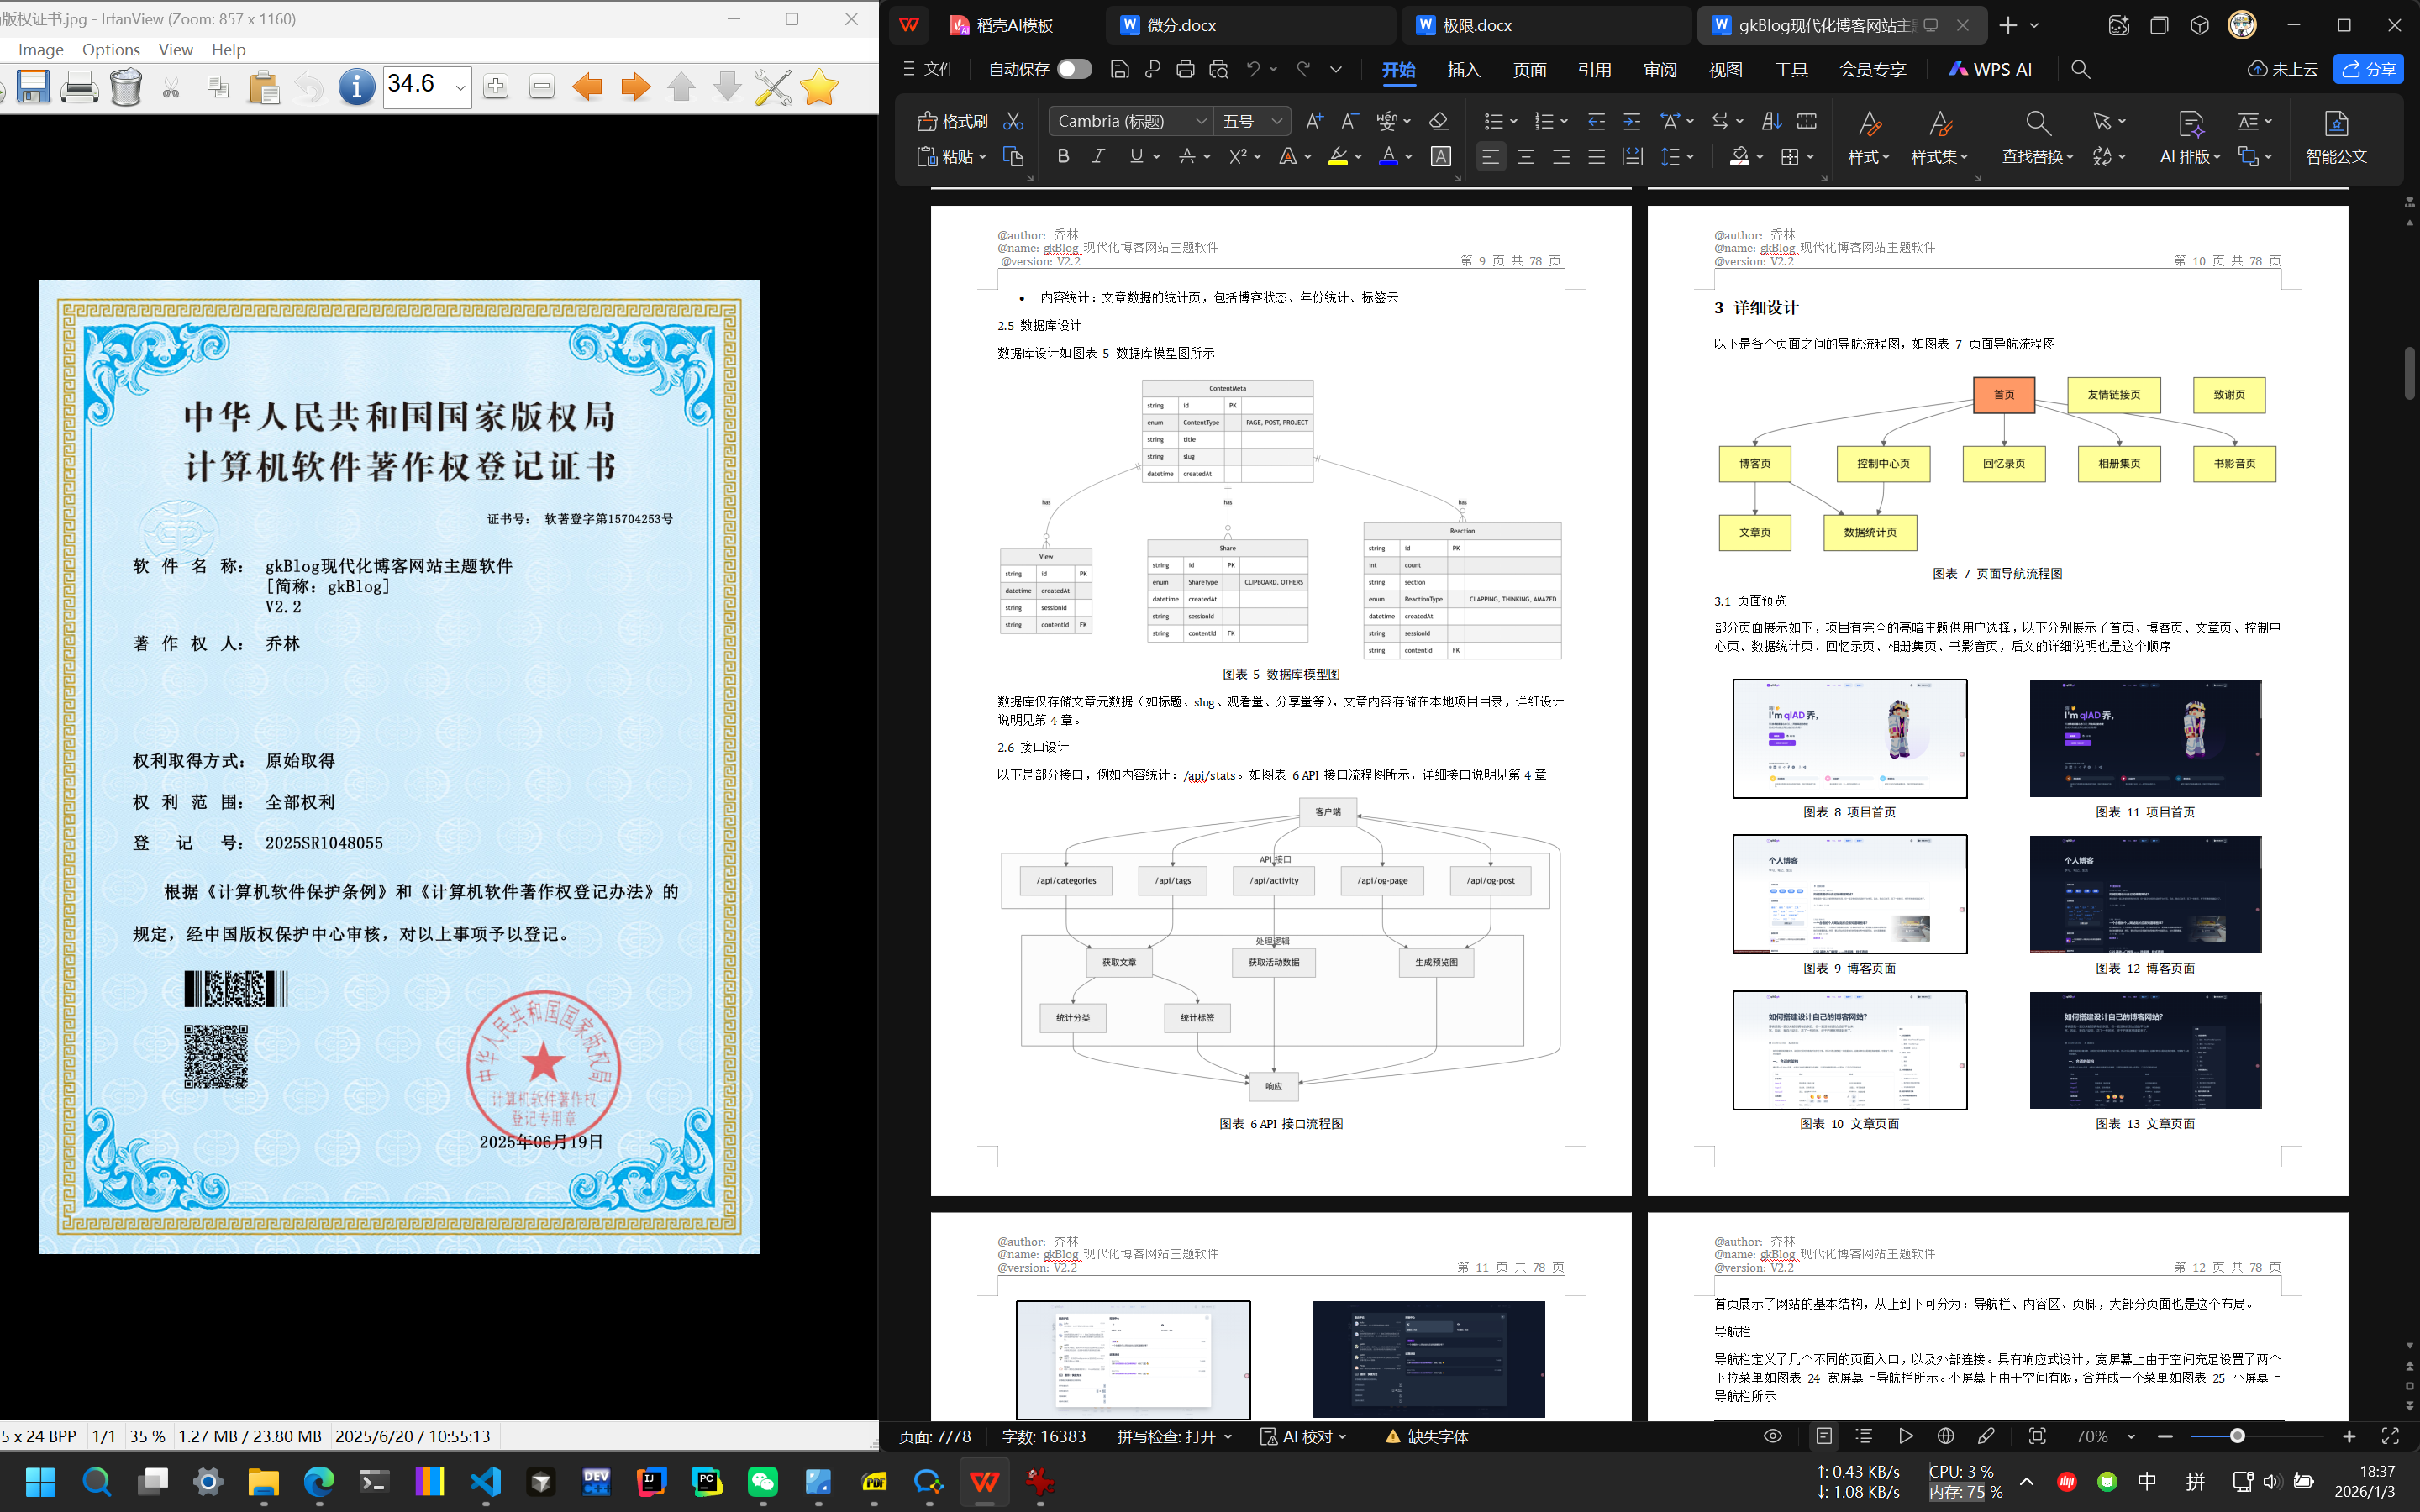Switch to the 插入 ribbon tab

click(1463, 69)
